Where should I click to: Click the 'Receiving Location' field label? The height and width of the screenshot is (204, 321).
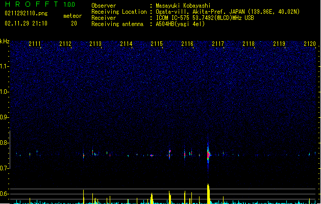click(119, 12)
